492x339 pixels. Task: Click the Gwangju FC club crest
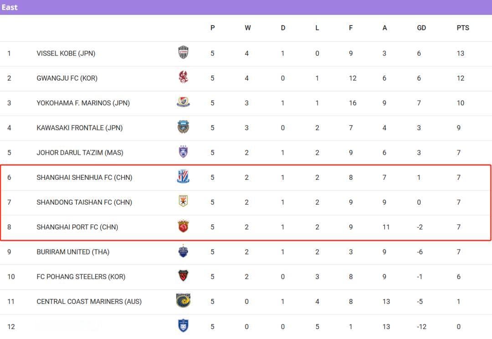click(x=183, y=77)
